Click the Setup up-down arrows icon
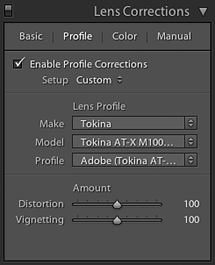 click(120, 80)
